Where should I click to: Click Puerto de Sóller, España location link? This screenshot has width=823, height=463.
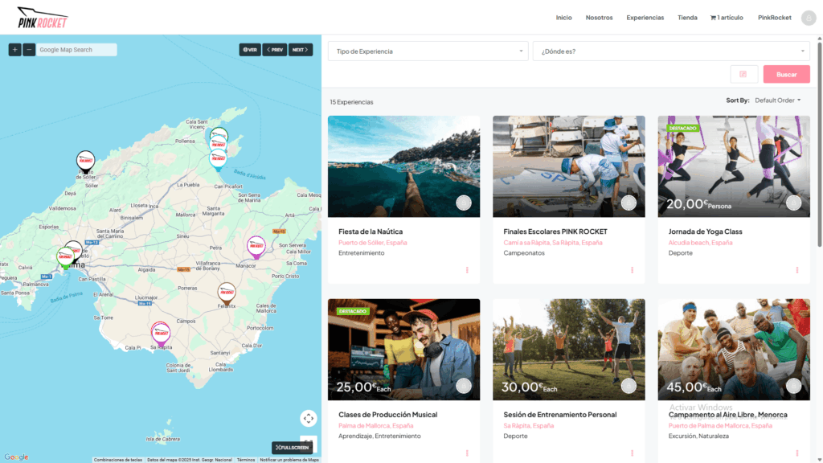373,243
